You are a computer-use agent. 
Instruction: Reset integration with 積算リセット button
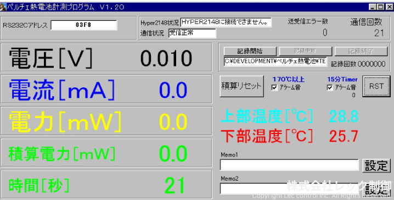(242, 86)
